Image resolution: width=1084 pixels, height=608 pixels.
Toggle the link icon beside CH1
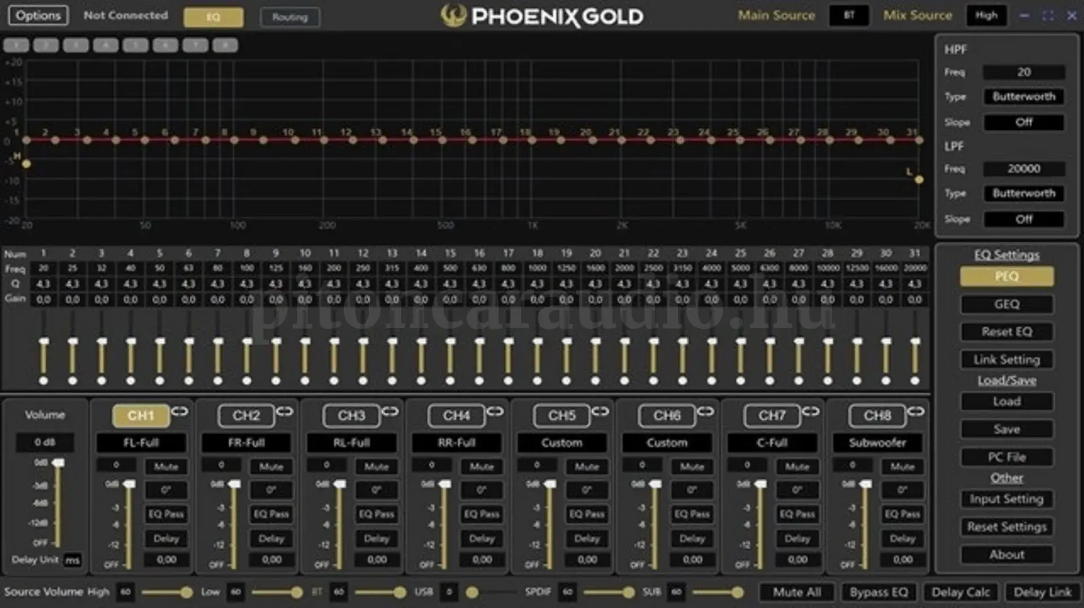pyautogui.click(x=180, y=411)
